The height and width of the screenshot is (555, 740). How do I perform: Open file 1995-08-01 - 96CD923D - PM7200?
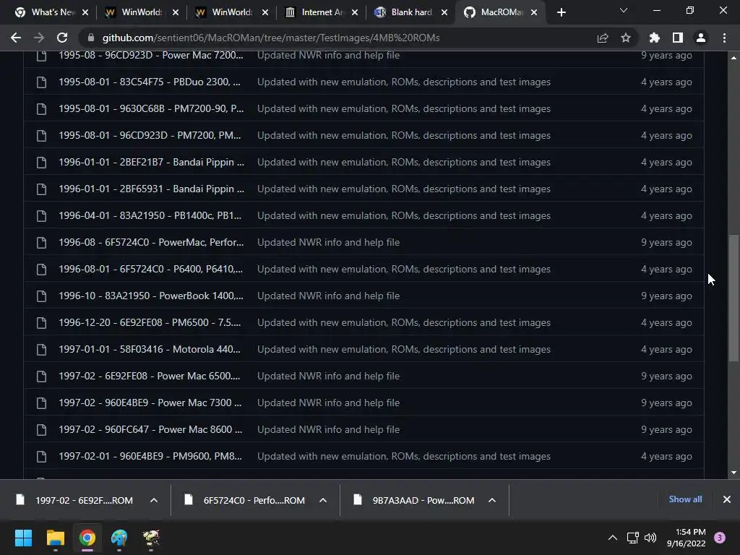[x=150, y=135]
